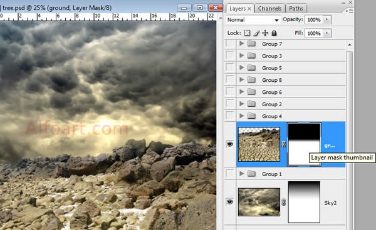Click the lock position move icon

pos(265,33)
